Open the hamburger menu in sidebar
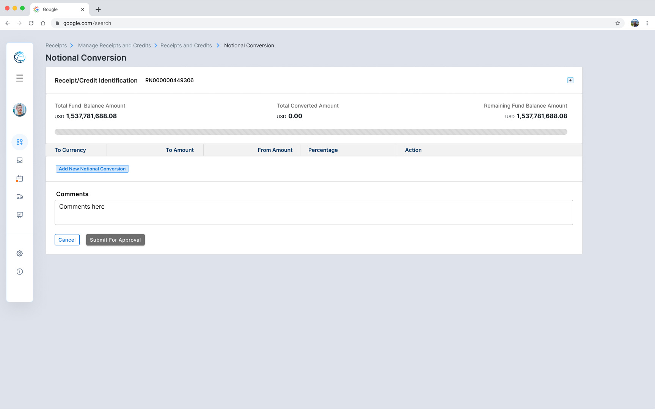The height and width of the screenshot is (409, 655). [x=20, y=78]
